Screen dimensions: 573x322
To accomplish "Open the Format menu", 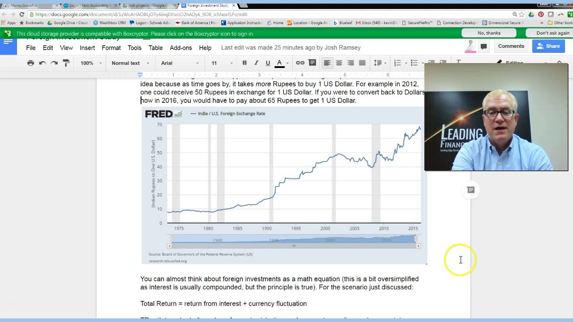I will pos(111,48).
